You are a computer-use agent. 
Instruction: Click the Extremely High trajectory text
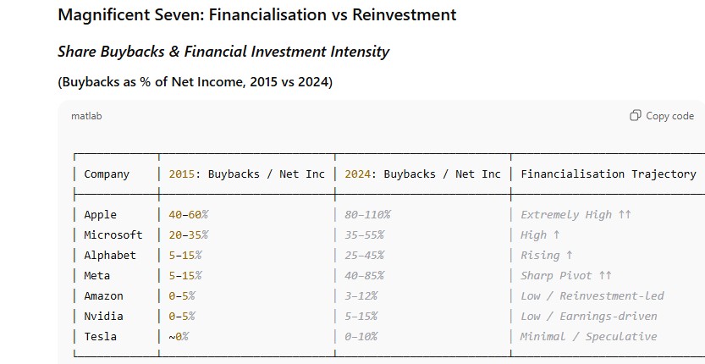pos(576,215)
